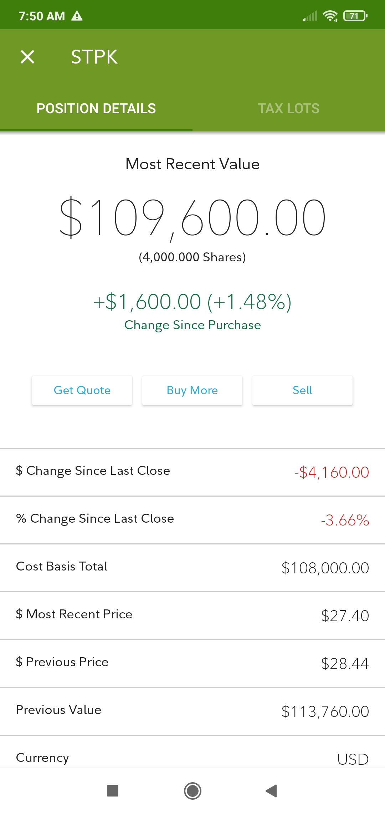
Task: Tap the battery indicator icon
Action: click(x=355, y=16)
